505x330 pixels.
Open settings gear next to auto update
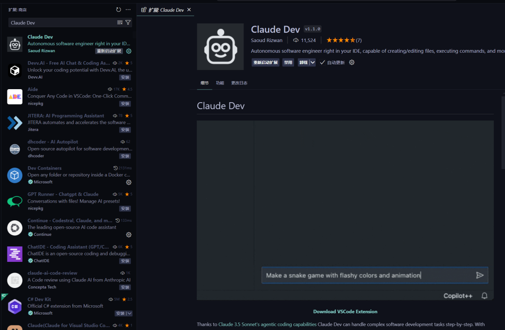(x=352, y=63)
